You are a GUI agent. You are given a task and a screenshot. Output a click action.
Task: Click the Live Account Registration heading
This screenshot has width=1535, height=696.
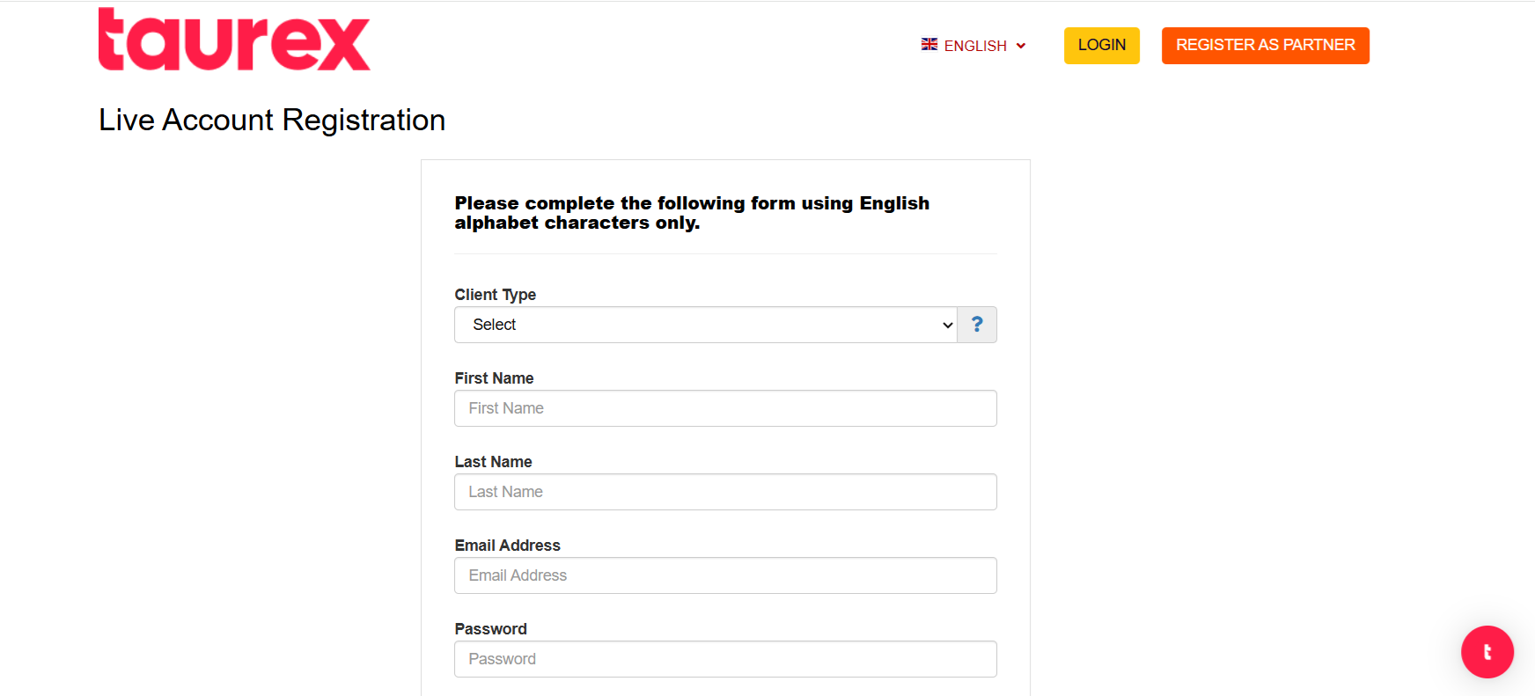272,120
